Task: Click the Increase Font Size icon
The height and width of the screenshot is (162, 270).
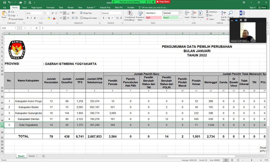Action: [53, 13]
